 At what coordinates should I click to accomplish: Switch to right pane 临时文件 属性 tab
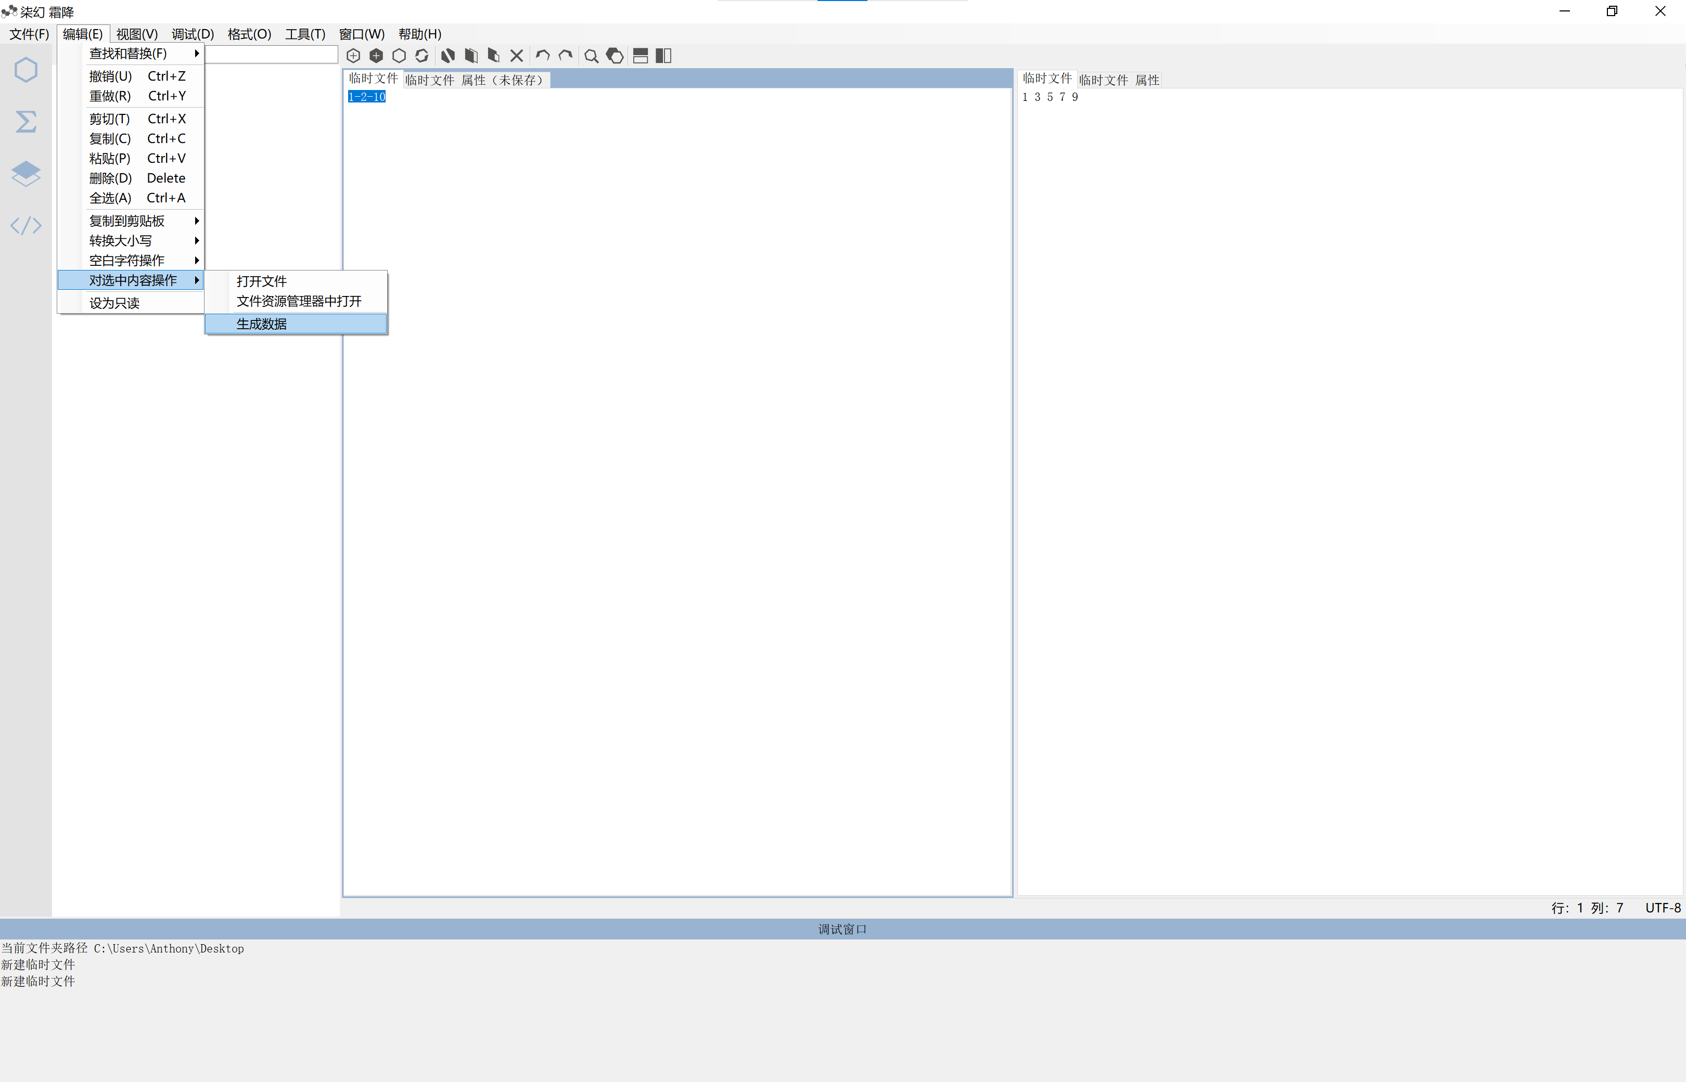(1119, 80)
